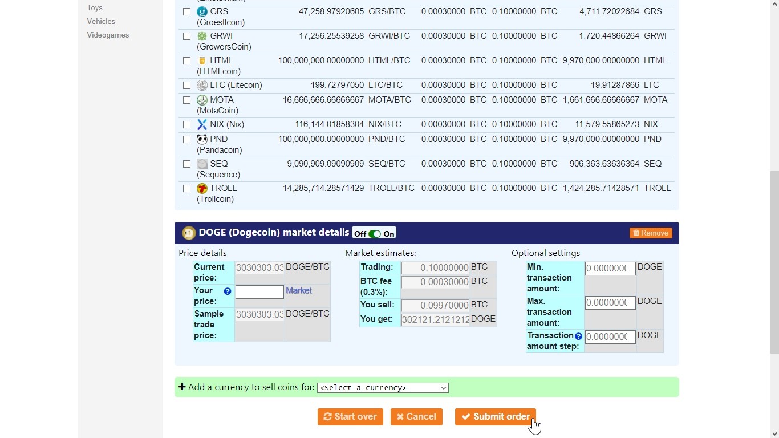Click the Nix coin X icon
Viewport: 779px width, 438px height.
(x=202, y=124)
